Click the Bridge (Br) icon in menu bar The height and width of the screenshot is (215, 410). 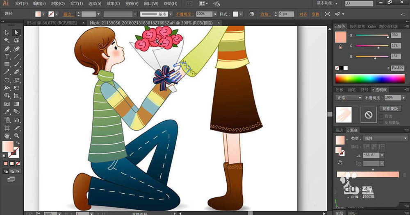(189, 3)
